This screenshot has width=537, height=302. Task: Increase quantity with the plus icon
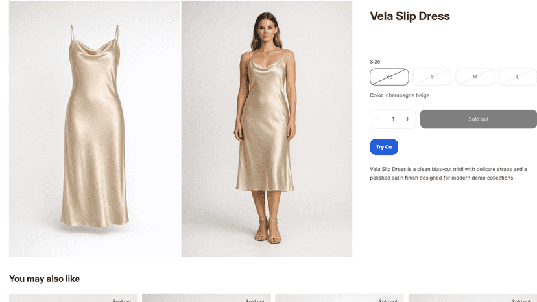pyautogui.click(x=407, y=119)
